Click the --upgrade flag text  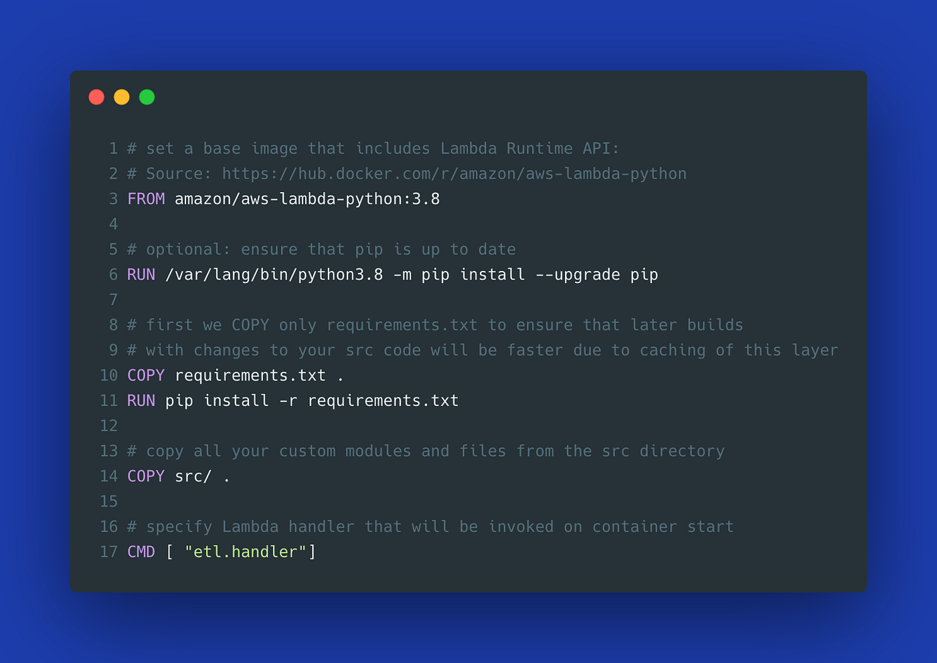578,275
